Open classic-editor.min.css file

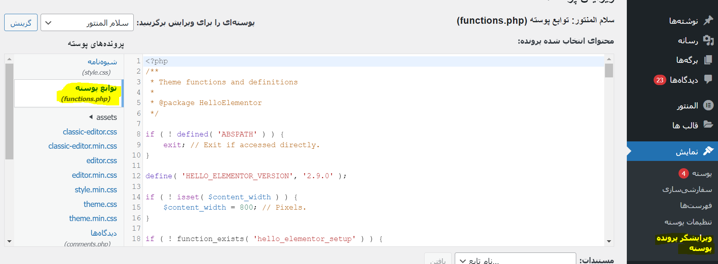(x=83, y=146)
